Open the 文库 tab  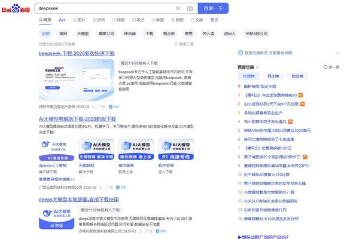(x=197, y=20)
